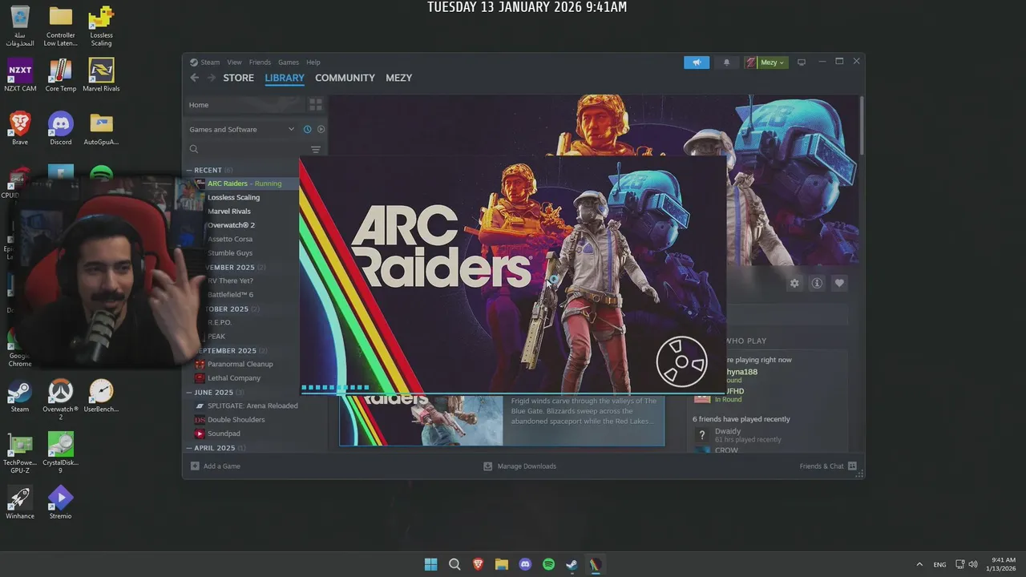Viewport: 1026px width, 577px height.
Task: Switch to the STORE tab
Action: pos(238,78)
